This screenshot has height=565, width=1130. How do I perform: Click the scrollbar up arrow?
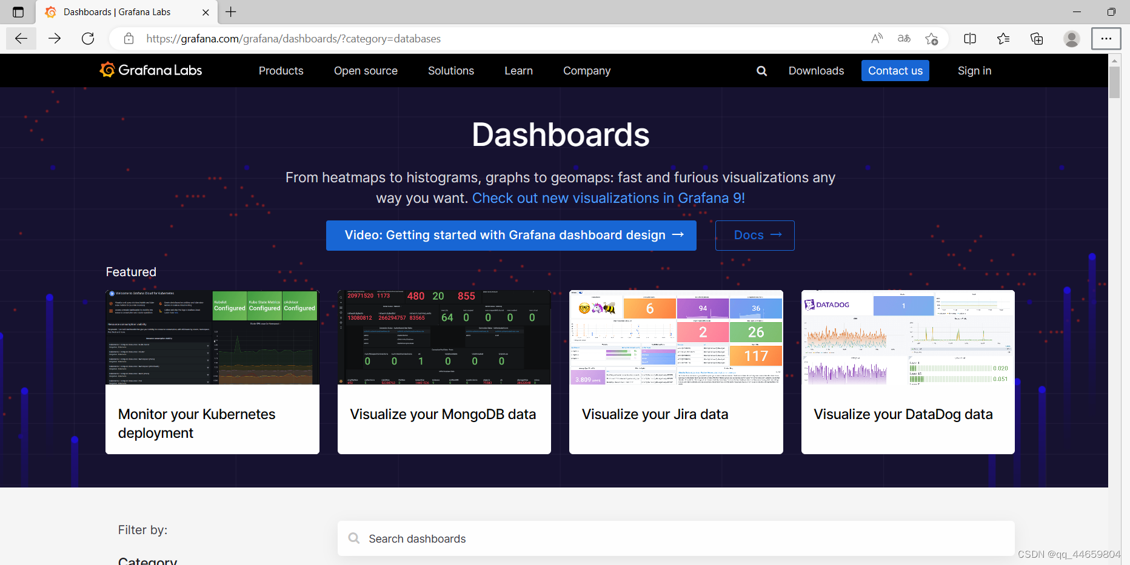(x=1114, y=60)
